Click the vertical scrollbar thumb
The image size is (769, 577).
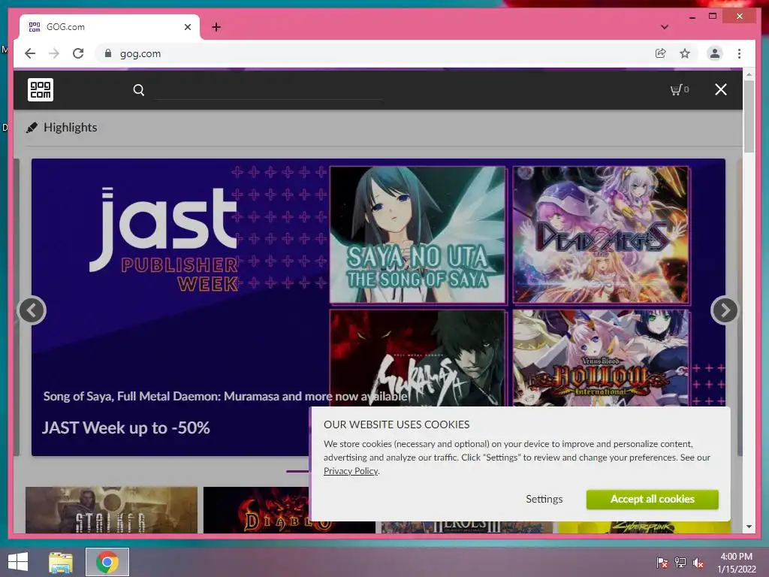click(x=749, y=116)
